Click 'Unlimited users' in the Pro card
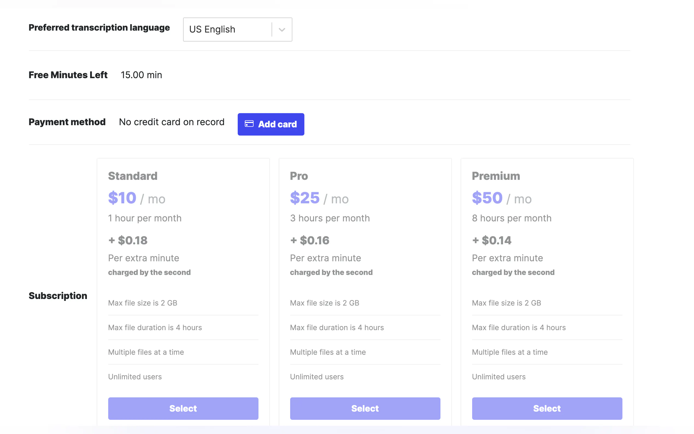This screenshot has height=434, width=694. [x=317, y=377]
